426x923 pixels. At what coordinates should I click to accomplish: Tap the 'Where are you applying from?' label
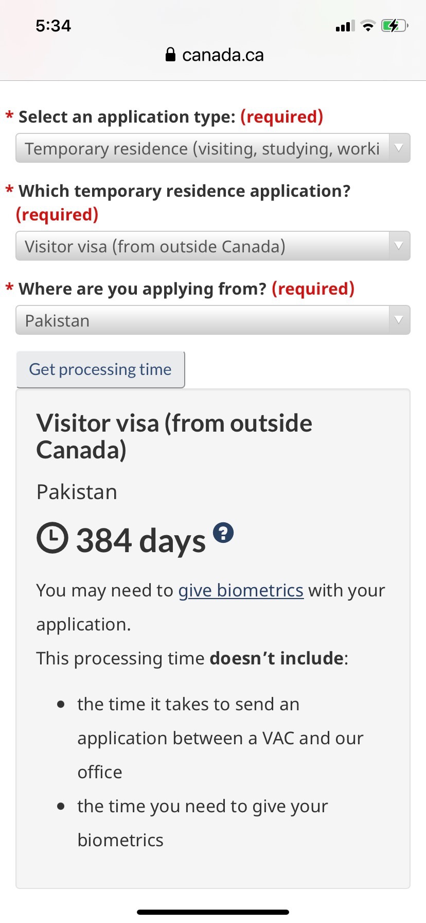(142, 289)
